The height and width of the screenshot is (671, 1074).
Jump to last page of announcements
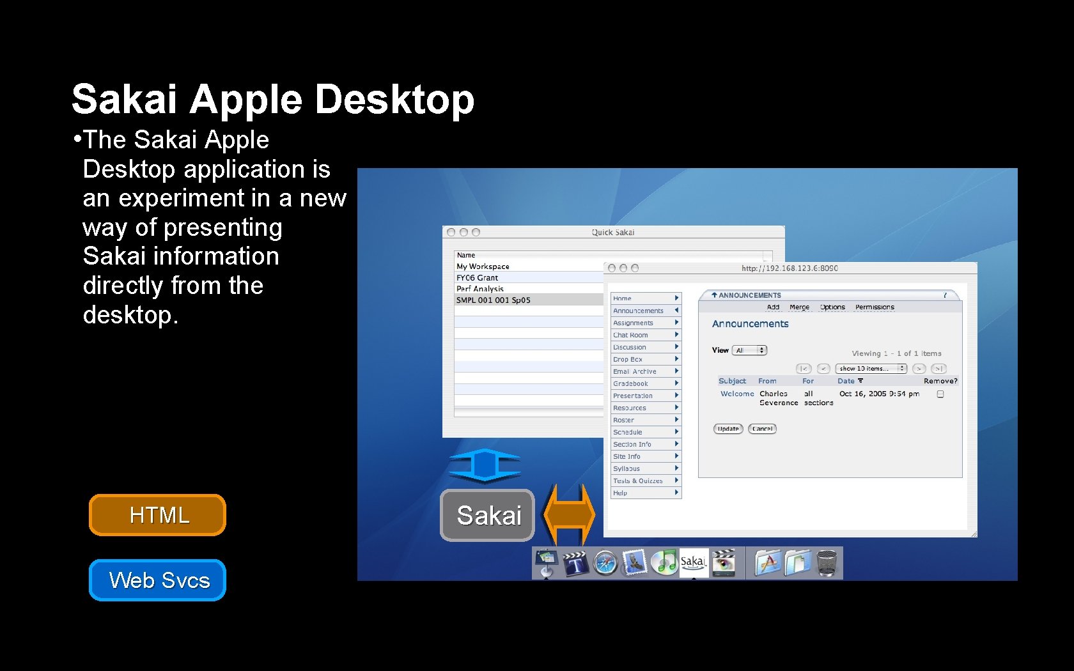(938, 369)
